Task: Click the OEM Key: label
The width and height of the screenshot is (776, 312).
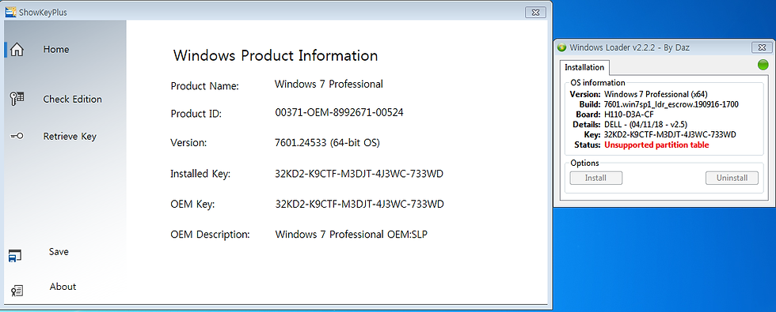Action: coord(192,204)
